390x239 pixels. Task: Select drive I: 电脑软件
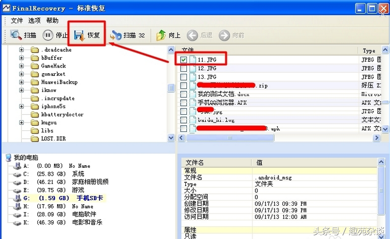55,215
